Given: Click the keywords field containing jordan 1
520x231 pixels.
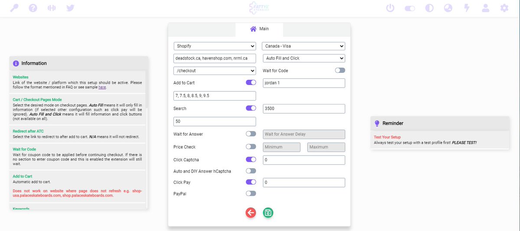Looking at the screenshot, I should (304, 83).
